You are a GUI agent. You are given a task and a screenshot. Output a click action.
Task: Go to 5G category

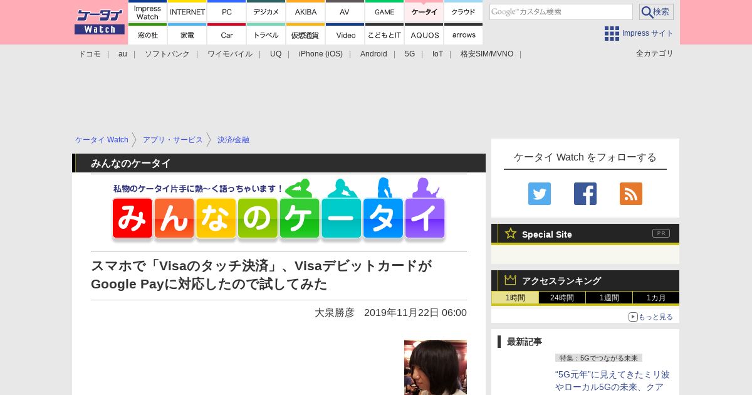[410, 54]
